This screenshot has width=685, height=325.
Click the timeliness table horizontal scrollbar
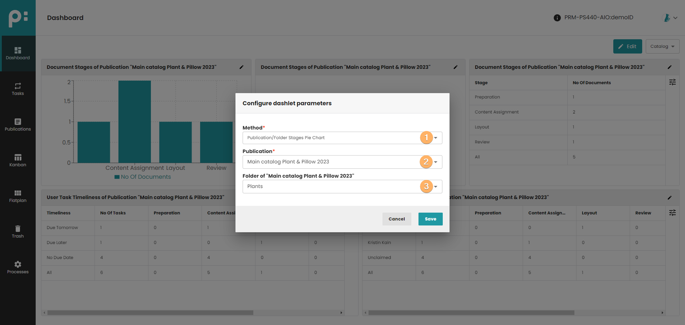[x=150, y=313]
